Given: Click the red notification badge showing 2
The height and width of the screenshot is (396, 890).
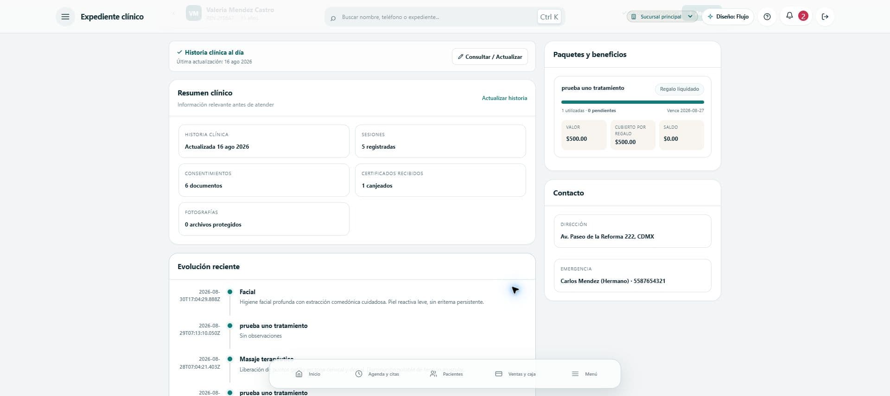Looking at the screenshot, I should click(803, 16).
